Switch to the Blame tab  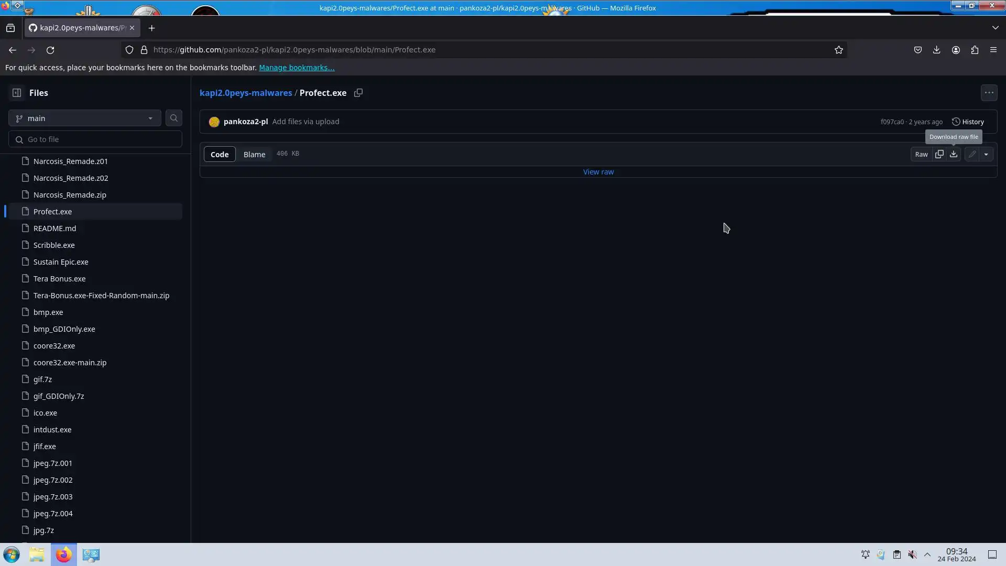254,154
